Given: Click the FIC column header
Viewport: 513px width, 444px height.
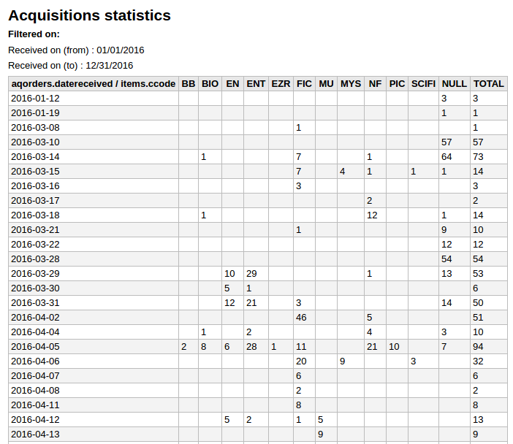Looking at the screenshot, I should pos(304,84).
